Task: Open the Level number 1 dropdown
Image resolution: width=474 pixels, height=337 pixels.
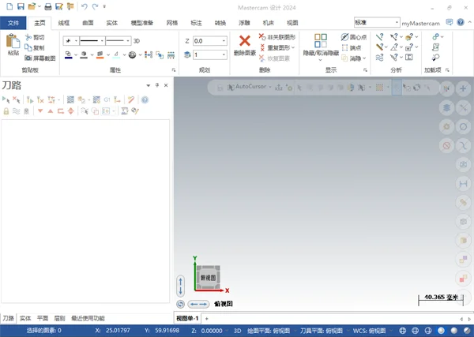Action: tap(224, 54)
